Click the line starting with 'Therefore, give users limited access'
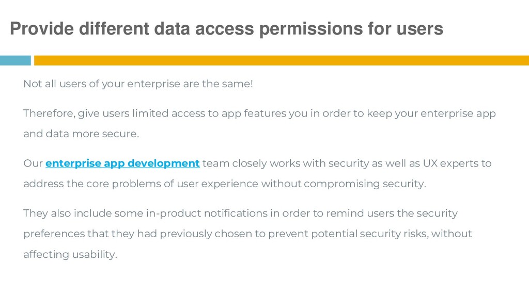The height and width of the screenshot is (297, 529). pyautogui.click(x=259, y=114)
